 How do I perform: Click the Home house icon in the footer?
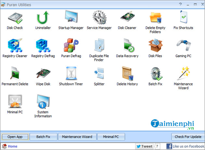point(4,146)
